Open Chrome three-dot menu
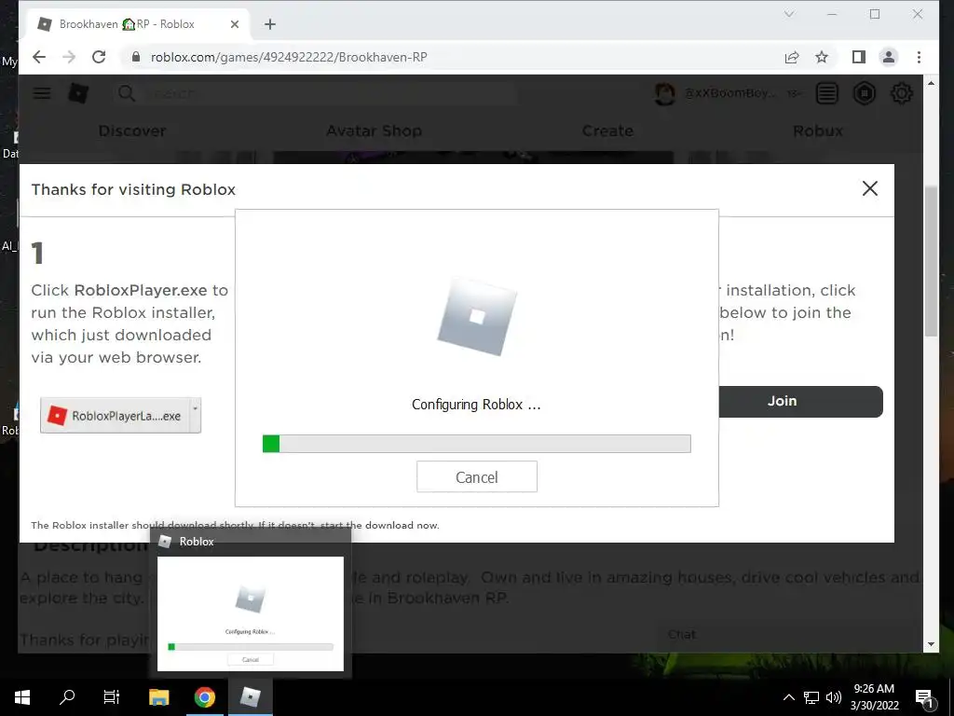Image resolution: width=954 pixels, height=716 pixels. 919,57
